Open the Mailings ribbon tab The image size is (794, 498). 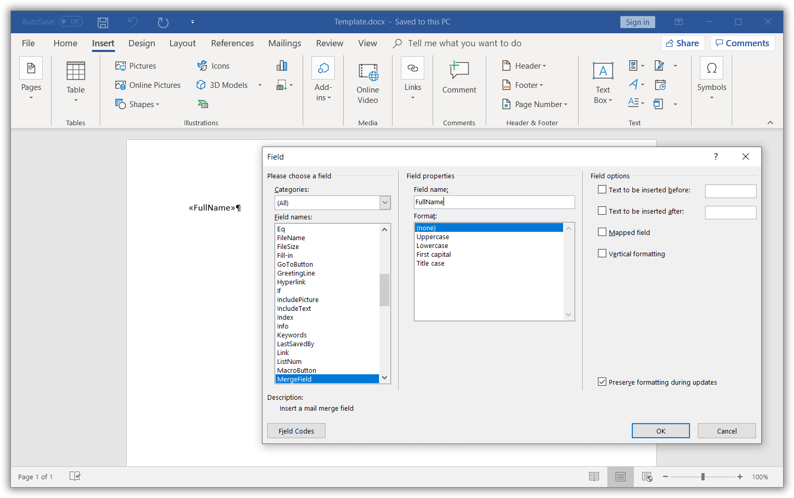coord(284,43)
